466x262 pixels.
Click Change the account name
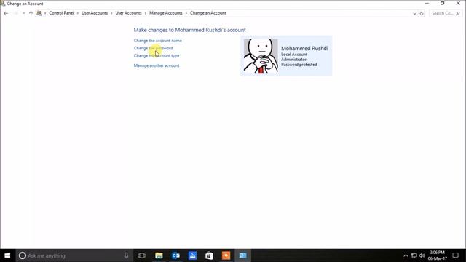[157, 41]
